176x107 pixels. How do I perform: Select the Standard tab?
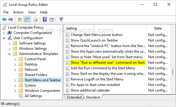pyautogui.click(x=93, y=97)
